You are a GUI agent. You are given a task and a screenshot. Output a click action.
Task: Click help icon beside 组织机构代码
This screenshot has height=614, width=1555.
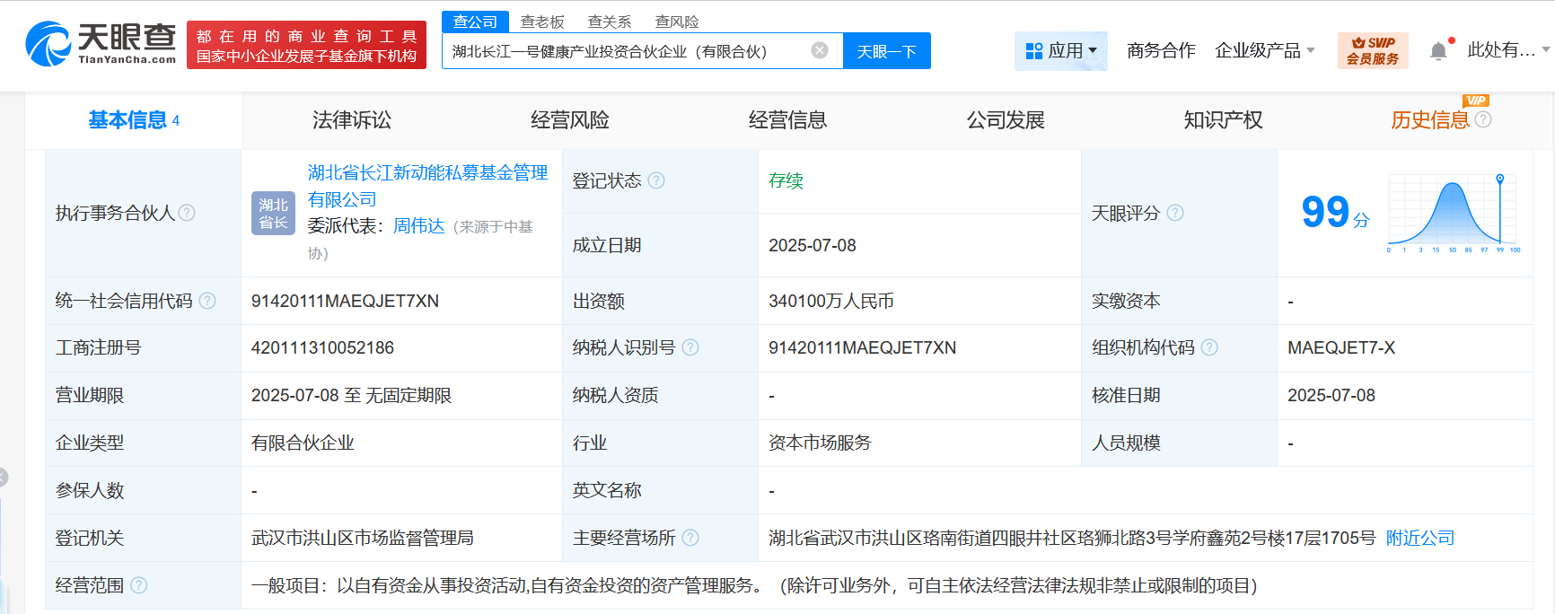(1209, 347)
